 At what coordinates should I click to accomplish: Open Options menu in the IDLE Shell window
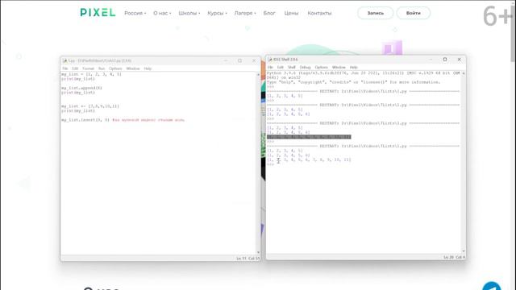tap(321, 67)
